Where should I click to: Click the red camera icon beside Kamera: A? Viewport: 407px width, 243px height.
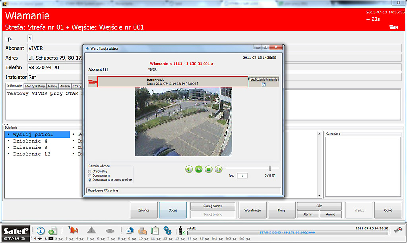tap(92, 82)
